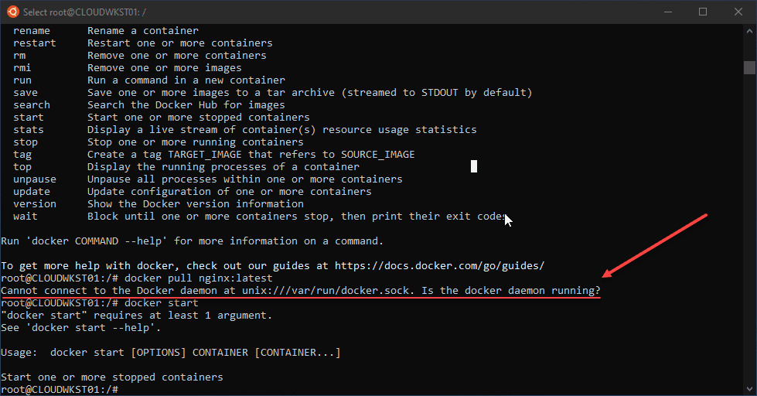Close the root@CLOUDWKST01 terminal window
Viewport: 757px width, 396px height.
738,12
